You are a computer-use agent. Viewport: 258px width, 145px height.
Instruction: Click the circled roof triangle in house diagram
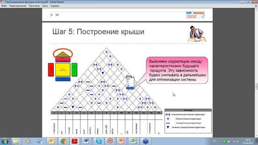[63, 54]
